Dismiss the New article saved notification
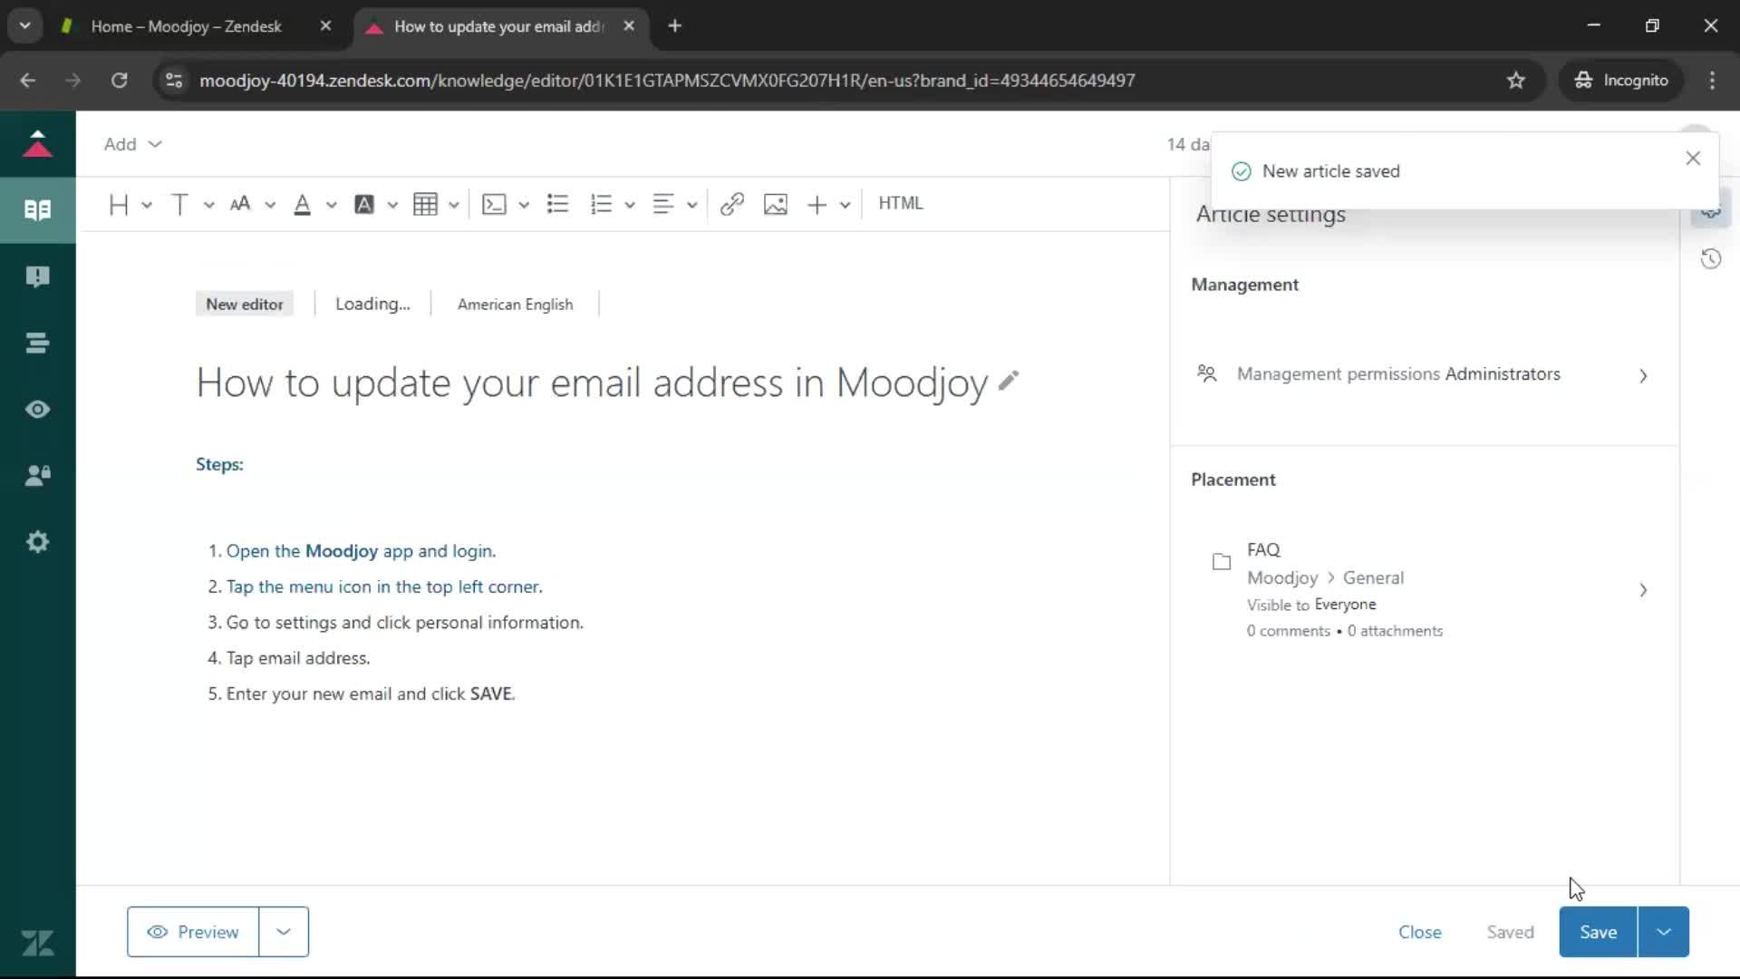Viewport: 1740px width, 979px height. [1693, 159]
